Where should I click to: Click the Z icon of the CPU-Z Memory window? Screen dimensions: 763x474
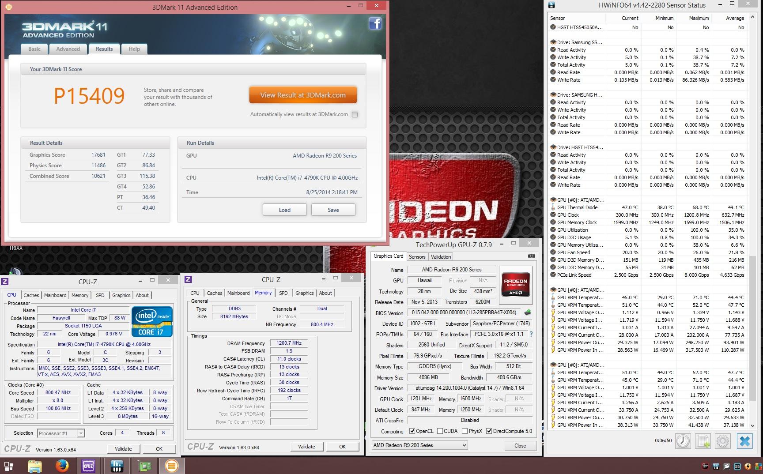click(x=188, y=279)
